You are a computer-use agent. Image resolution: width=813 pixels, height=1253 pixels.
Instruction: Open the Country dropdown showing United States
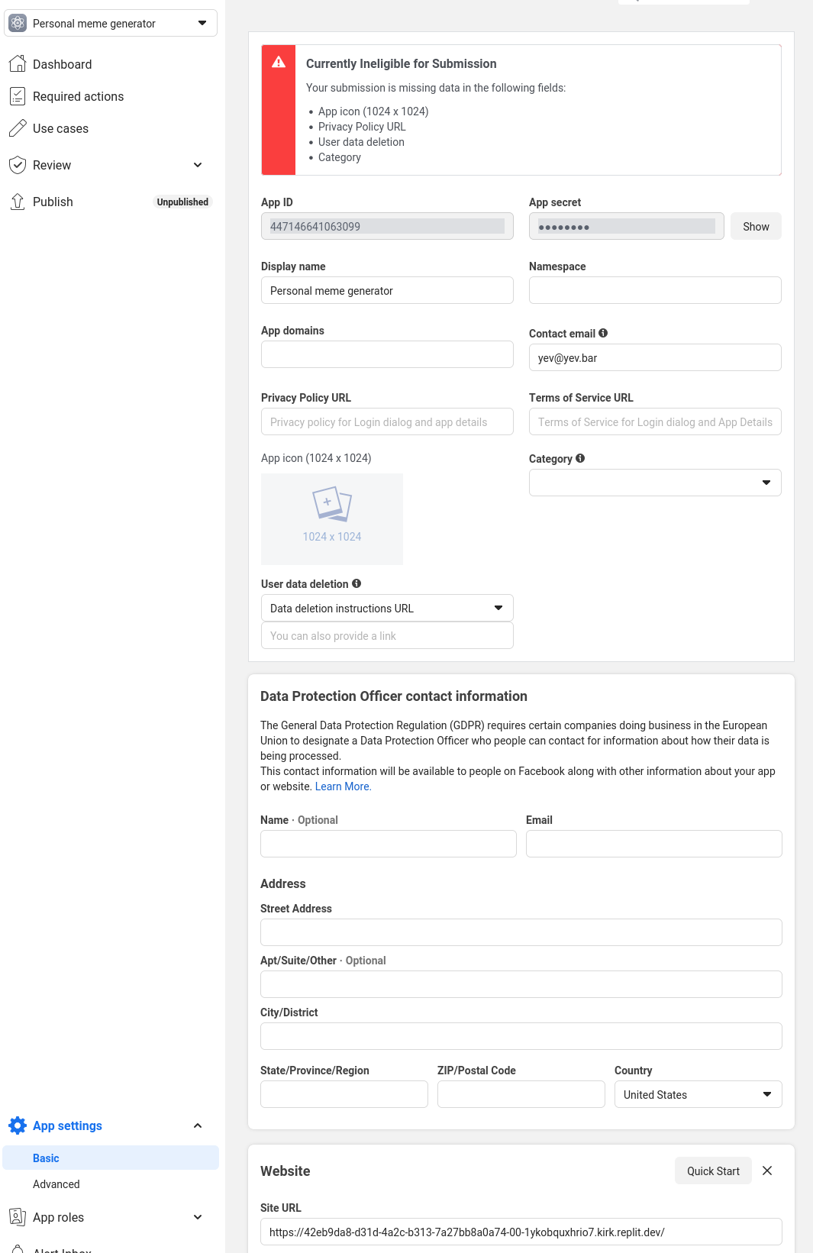tap(698, 1094)
